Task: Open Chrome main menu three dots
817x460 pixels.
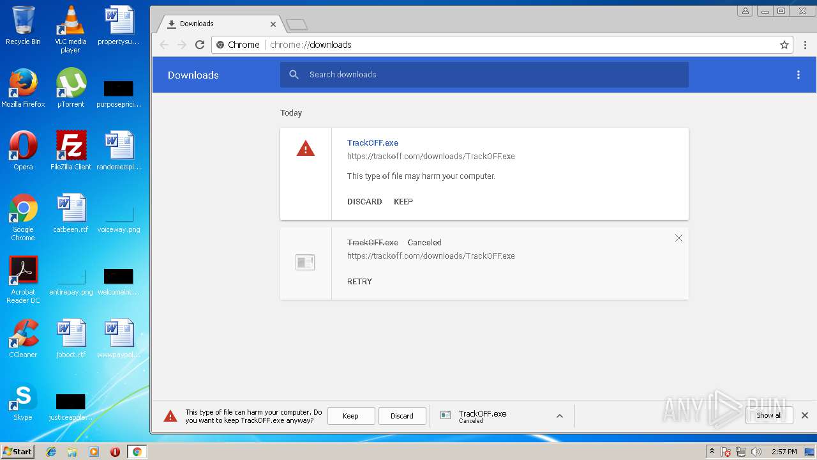Action: pos(805,45)
